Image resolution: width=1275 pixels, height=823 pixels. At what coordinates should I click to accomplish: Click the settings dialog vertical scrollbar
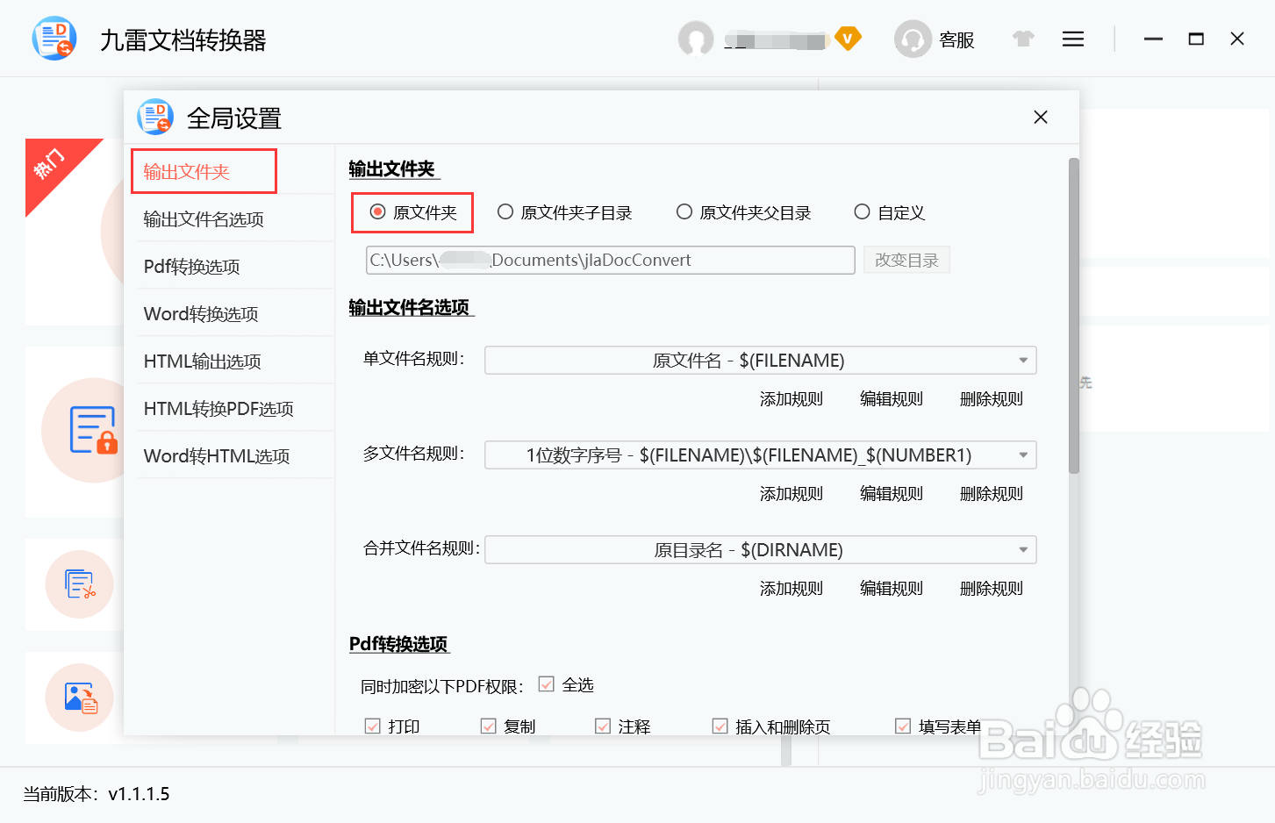(x=1074, y=316)
